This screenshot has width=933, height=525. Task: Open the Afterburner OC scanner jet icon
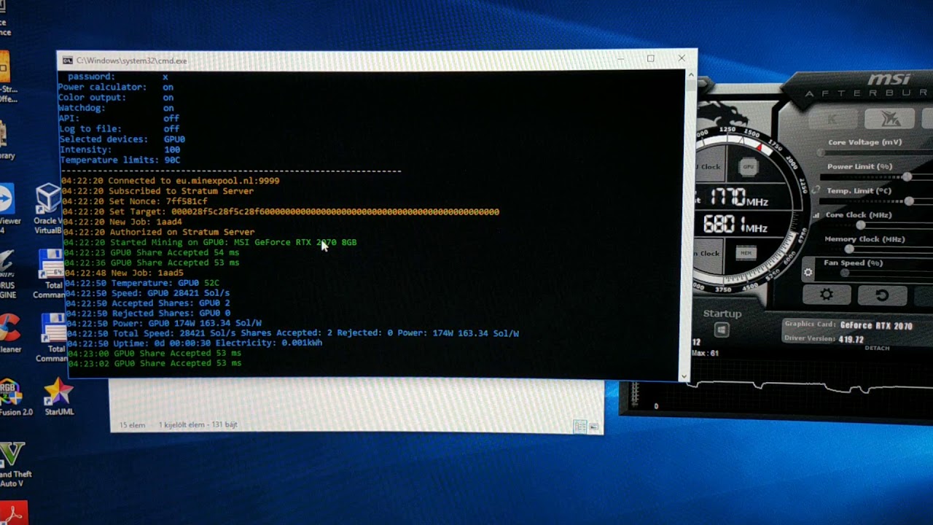(x=889, y=119)
